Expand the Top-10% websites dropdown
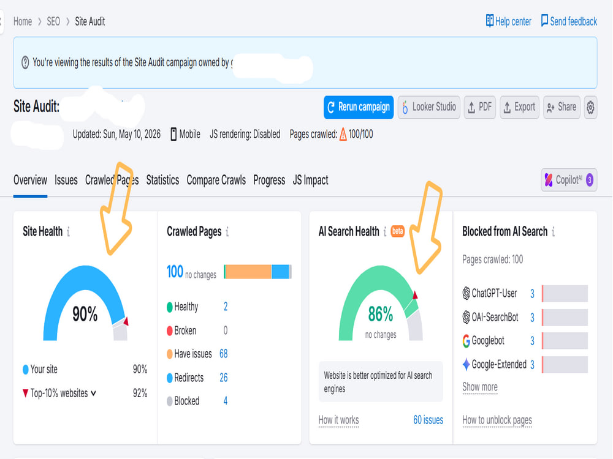Viewport: 613px width, 459px height. click(x=63, y=393)
